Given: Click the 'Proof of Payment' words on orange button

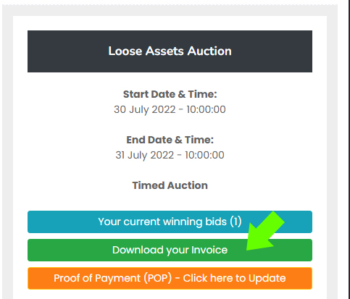Looking at the screenshot, I should (97, 278).
